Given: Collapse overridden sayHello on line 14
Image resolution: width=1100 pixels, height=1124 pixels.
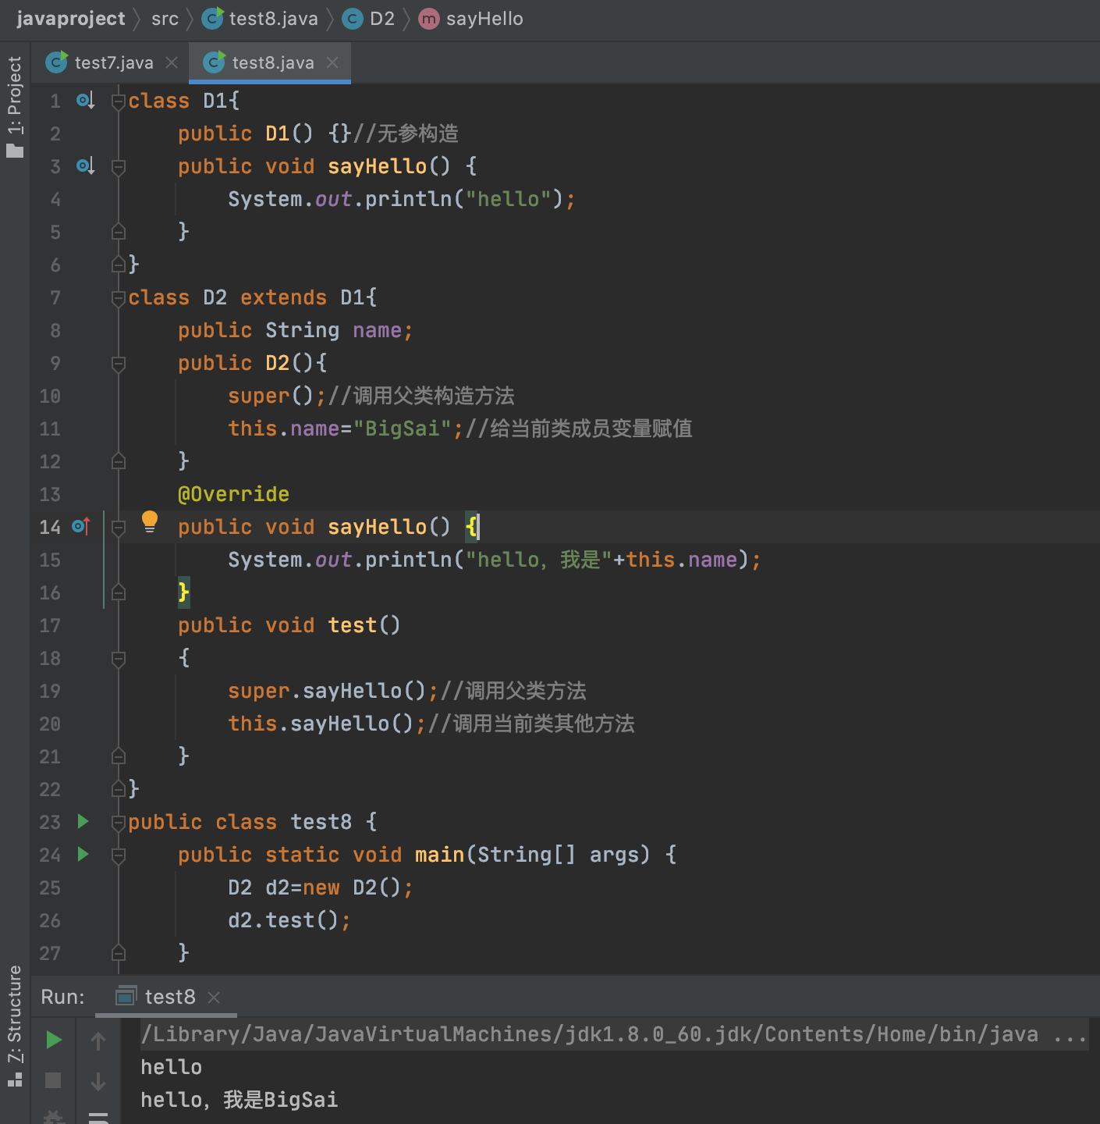Looking at the screenshot, I should (119, 527).
